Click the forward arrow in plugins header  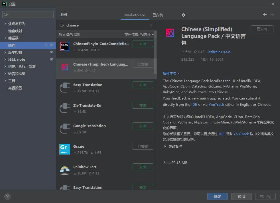pos(272,15)
